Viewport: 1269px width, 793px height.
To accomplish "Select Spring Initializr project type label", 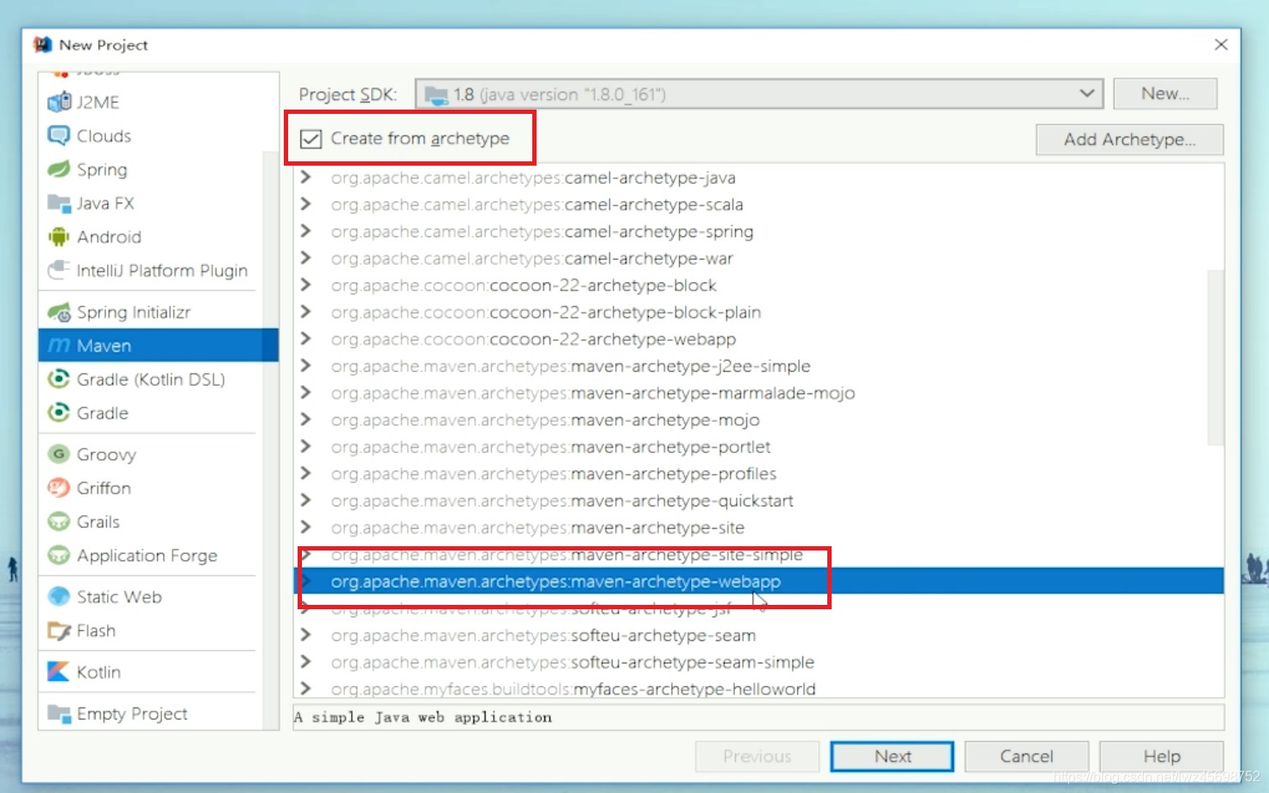I will click(x=134, y=312).
